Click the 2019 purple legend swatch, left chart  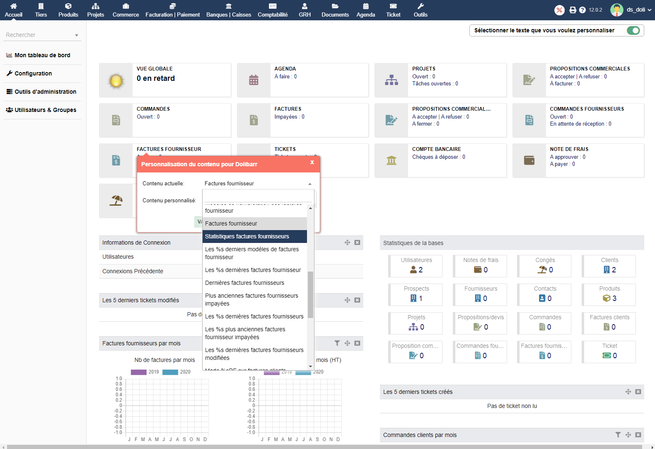(139, 372)
